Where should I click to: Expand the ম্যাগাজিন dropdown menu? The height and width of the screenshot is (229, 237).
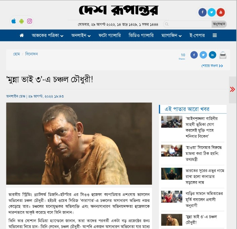171,35
